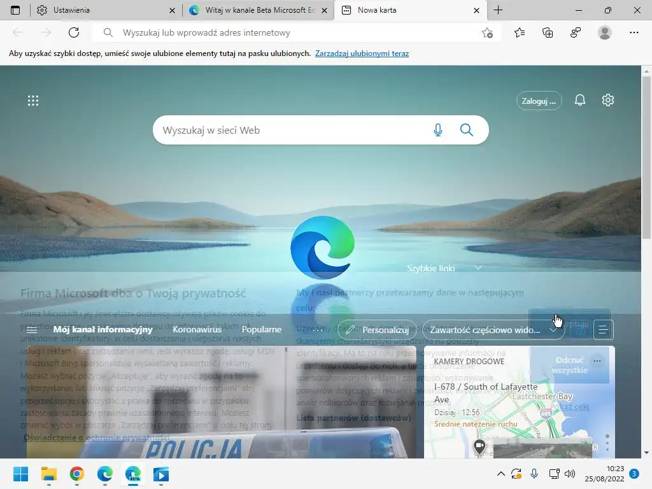The width and height of the screenshot is (652, 489).
Task: Switch feed to list layout icon
Action: (x=603, y=330)
